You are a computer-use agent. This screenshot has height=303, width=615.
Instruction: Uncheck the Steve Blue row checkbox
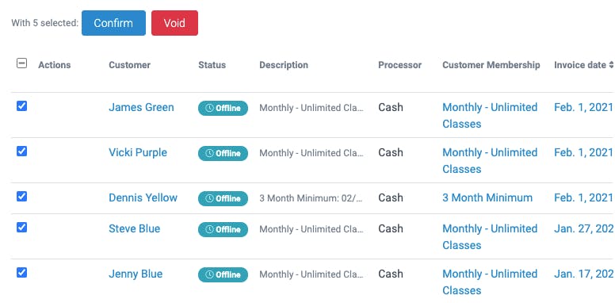click(x=21, y=227)
